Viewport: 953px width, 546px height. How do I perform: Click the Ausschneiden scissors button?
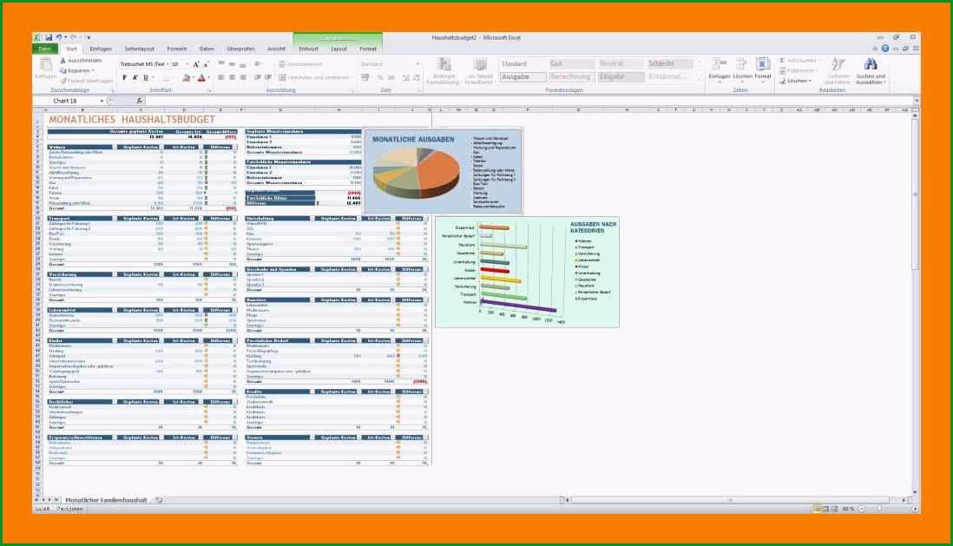point(80,61)
